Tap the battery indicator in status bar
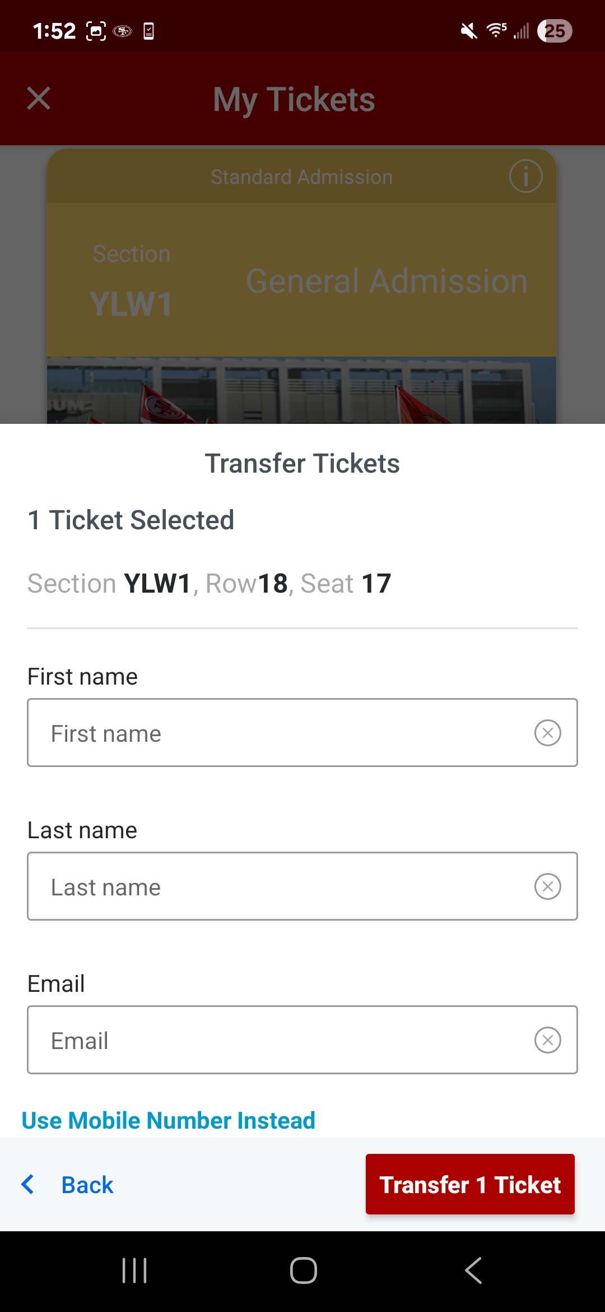 555,31
